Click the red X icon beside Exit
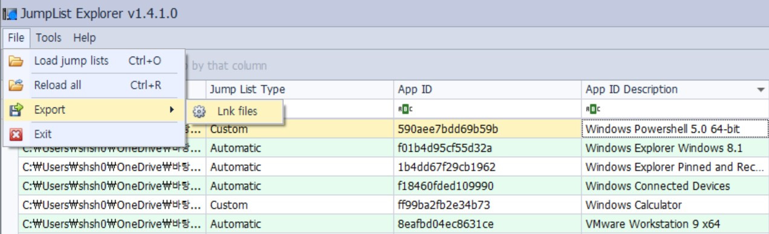The width and height of the screenshot is (769, 234). [x=16, y=134]
